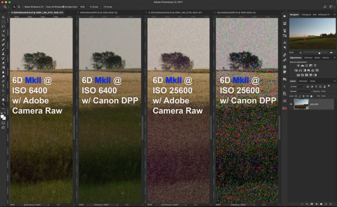Add a Photo Filter adjustment
This screenshot has width=337, height=207.
[x=309, y=70]
